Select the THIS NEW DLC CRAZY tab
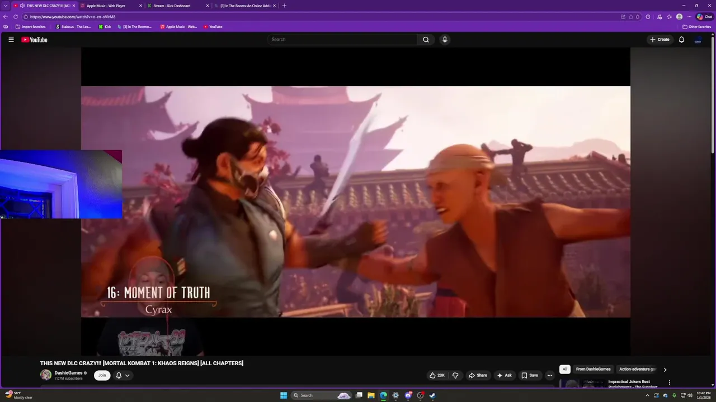 pyautogui.click(x=44, y=6)
